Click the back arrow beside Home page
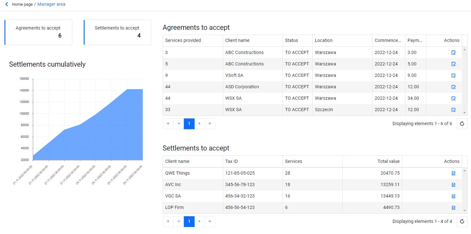 (x=7, y=4)
